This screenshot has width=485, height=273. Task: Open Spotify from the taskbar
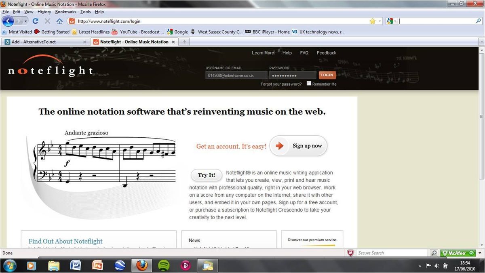coord(163,265)
